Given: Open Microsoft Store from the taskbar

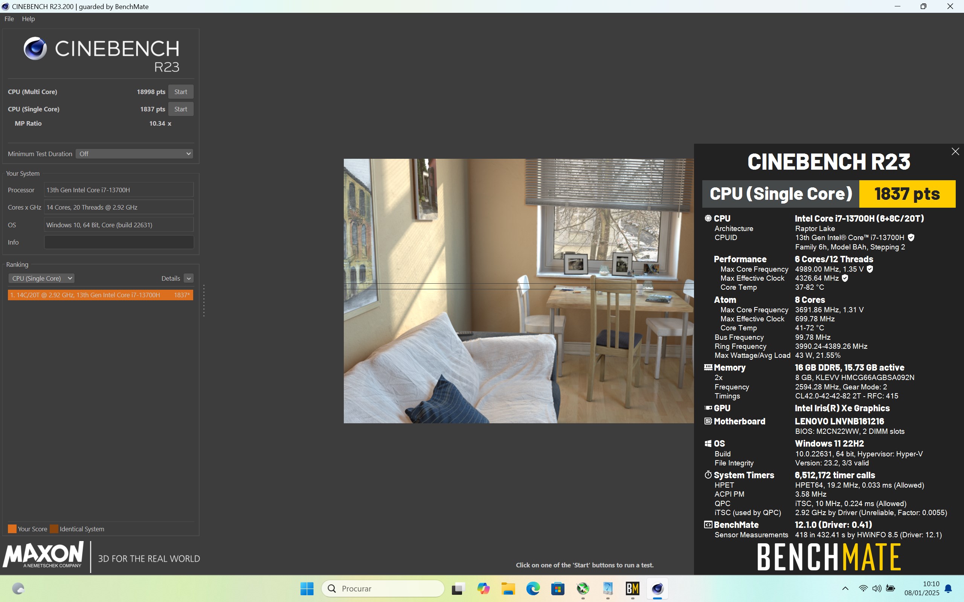Looking at the screenshot, I should (558, 588).
